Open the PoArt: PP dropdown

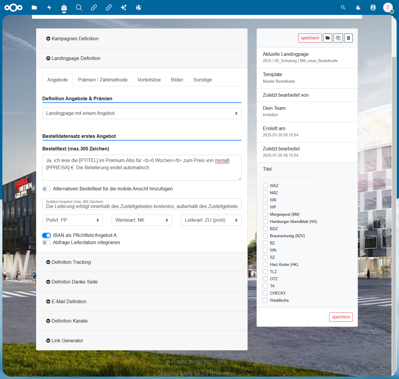point(72,220)
